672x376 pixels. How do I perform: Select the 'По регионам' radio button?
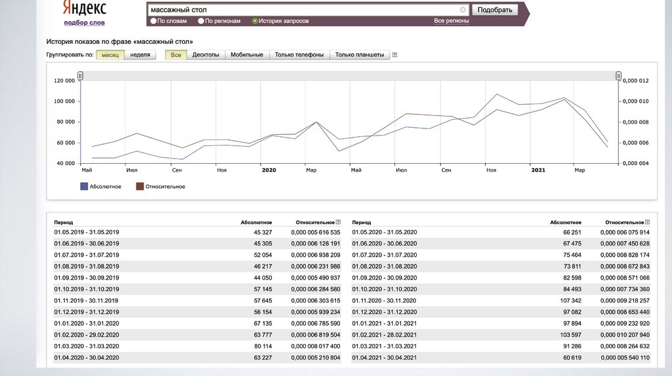click(201, 21)
